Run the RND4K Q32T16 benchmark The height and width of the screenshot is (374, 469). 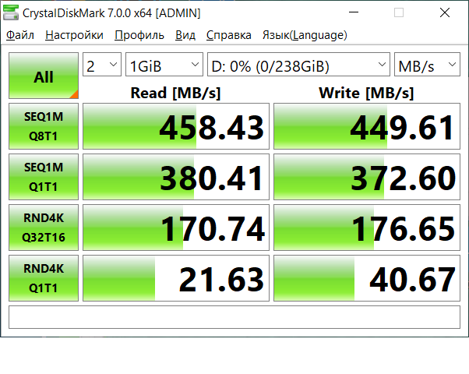point(44,228)
